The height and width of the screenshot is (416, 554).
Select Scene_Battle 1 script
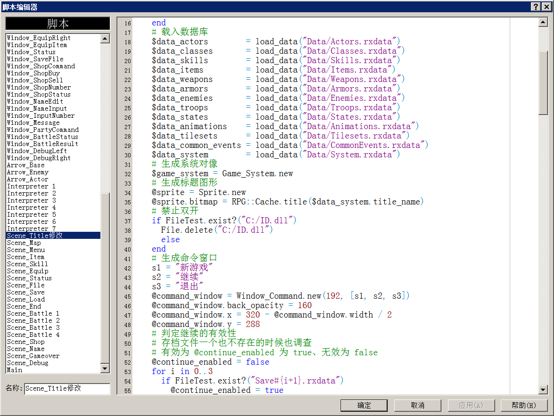(x=53, y=313)
